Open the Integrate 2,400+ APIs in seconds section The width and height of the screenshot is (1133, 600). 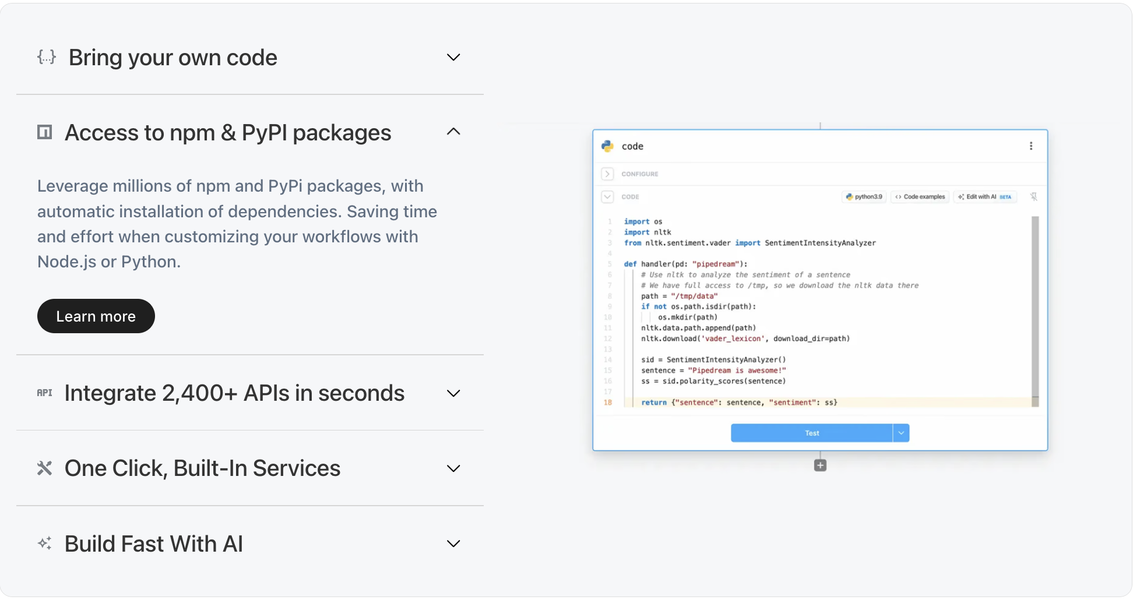coord(234,393)
